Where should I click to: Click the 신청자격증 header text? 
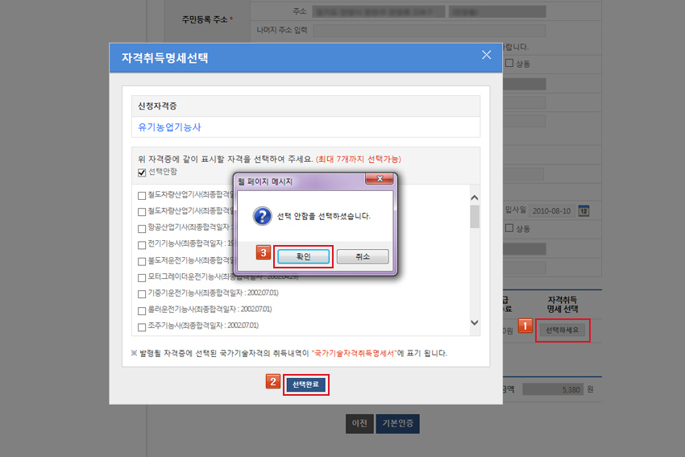pyautogui.click(x=157, y=106)
